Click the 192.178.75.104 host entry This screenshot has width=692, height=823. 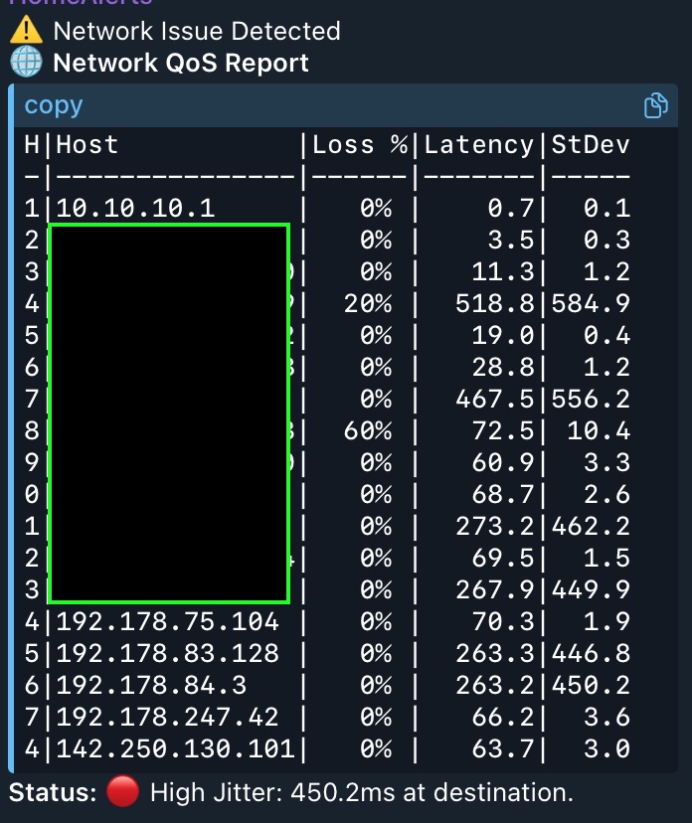pyautogui.click(x=167, y=622)
